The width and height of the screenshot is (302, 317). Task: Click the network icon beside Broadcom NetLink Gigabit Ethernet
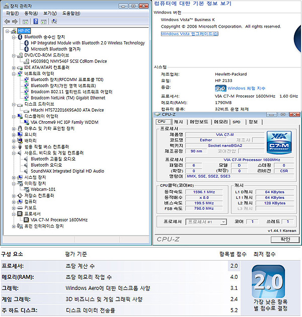[x=26, y=98]
